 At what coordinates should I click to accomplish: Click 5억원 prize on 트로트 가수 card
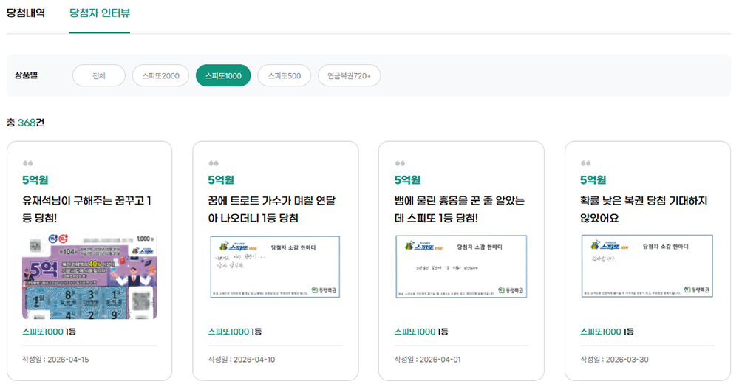(221, 180)
